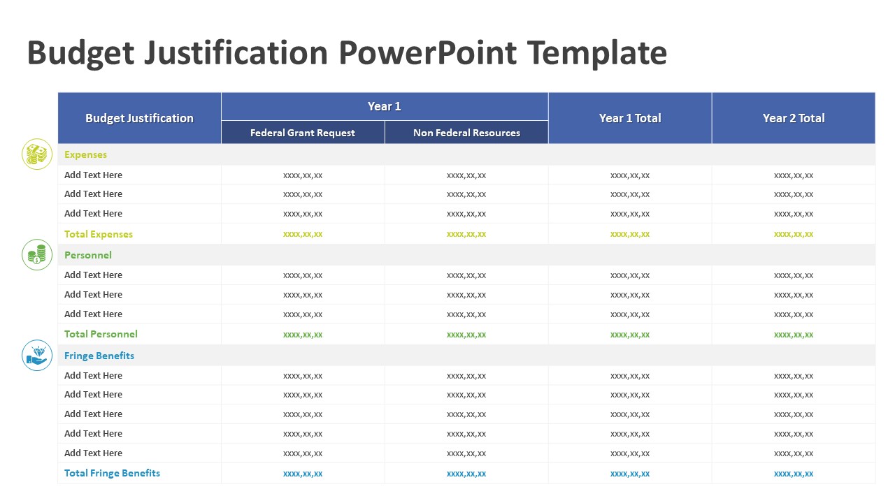Viewport: 895px width, 503px height.
Task: Click the Fringe Benefits section heading
Action: tap(99, 356)
